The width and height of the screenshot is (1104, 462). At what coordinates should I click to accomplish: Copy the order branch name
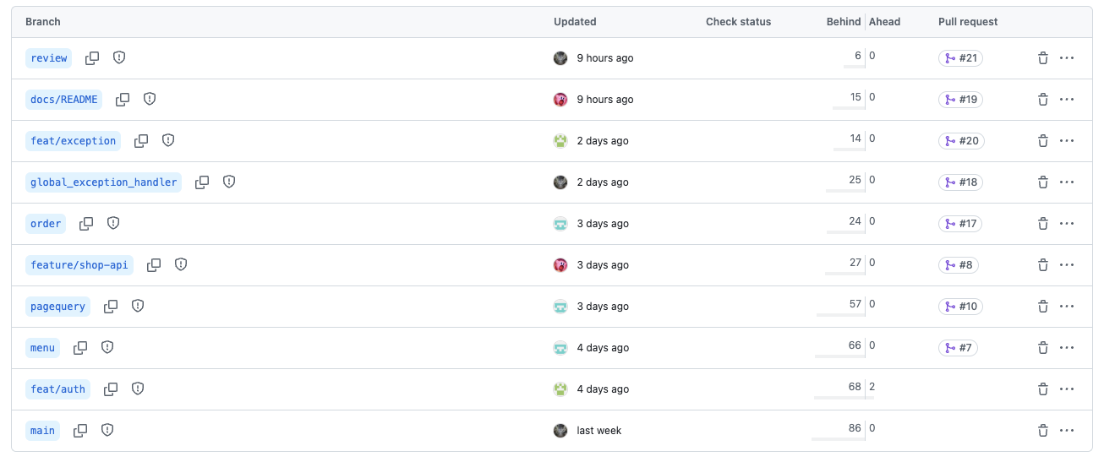[x=86, y=223]
